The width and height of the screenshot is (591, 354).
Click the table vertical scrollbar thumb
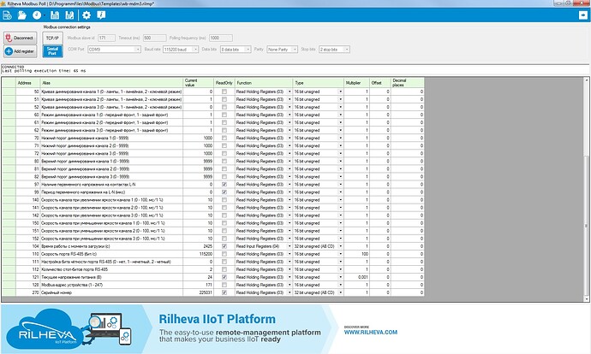586,226
